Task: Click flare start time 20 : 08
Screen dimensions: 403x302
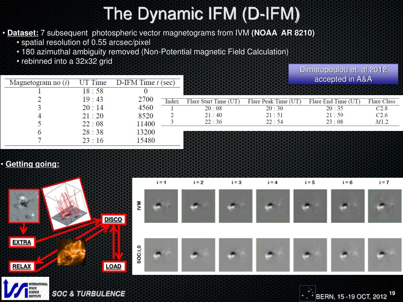Action: pyautogui.click(x=213, y=109)
